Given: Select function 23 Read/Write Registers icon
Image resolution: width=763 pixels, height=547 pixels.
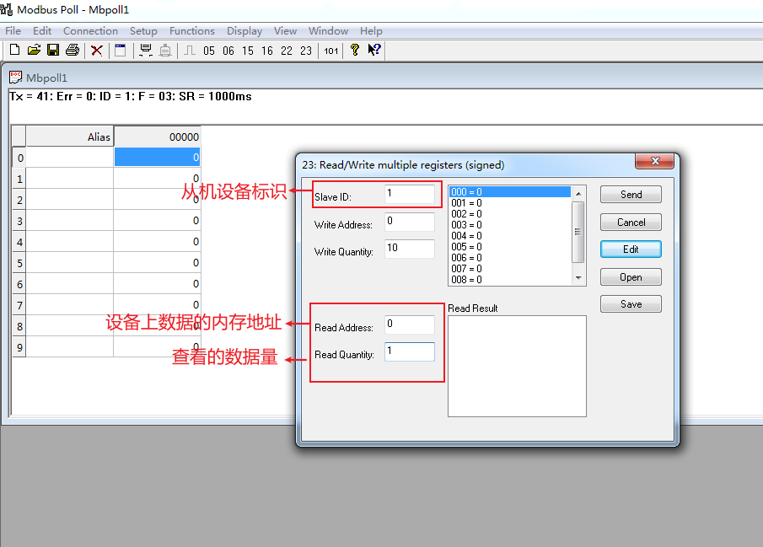Looking at the screenshot, I should coord(304,50).
